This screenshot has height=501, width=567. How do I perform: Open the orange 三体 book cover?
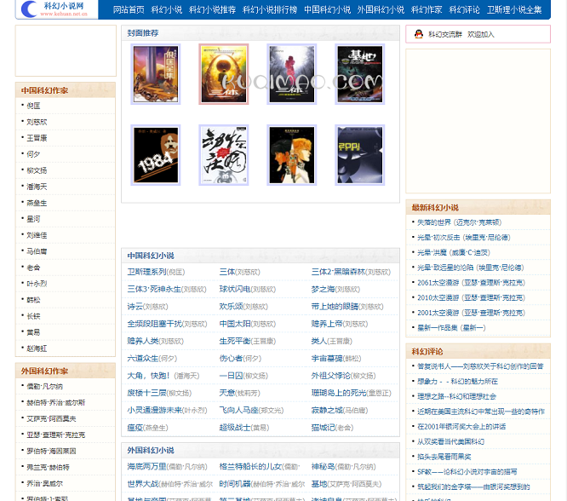223,74
